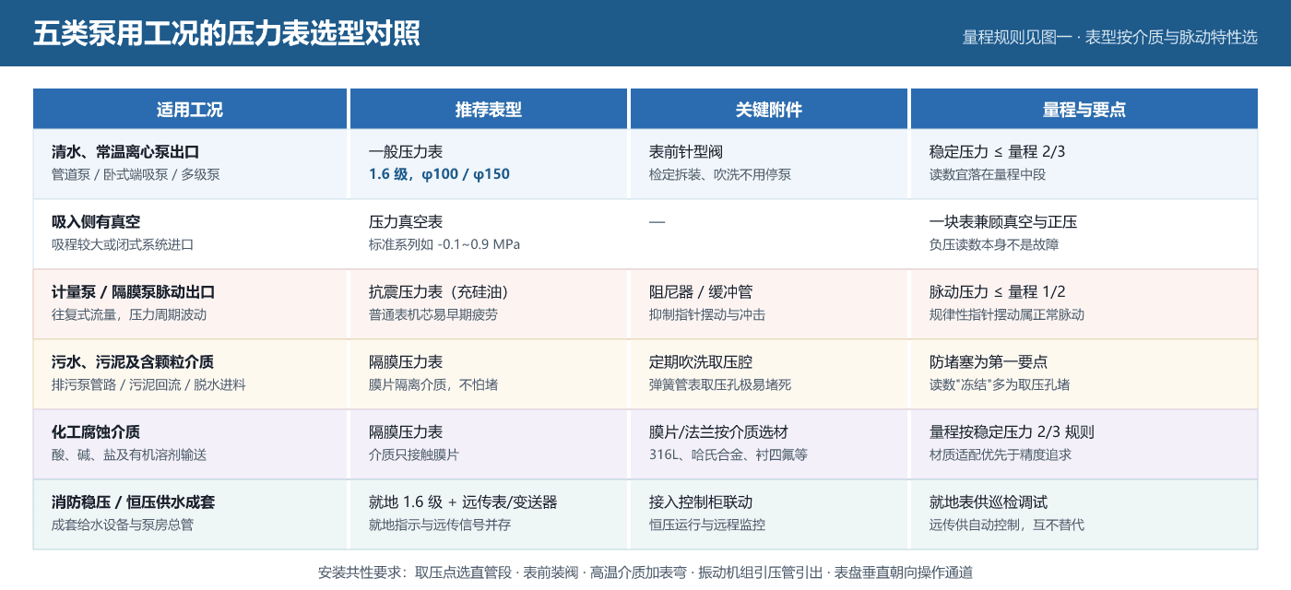Click the text 酸、碱、盐及有机溶剂输送

(129, 454)
